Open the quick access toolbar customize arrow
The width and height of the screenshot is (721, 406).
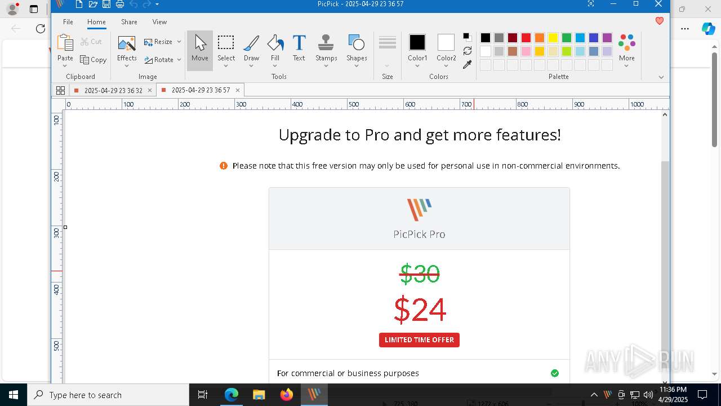click(x=157, y=5)
